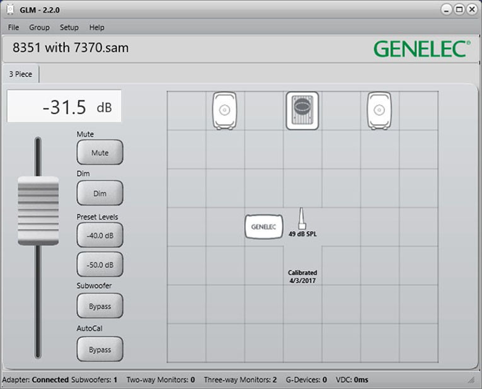Click the 49 dB SPL reading
Image resolution: width=482 pixels, height=389 pixels.
(302, 234)
